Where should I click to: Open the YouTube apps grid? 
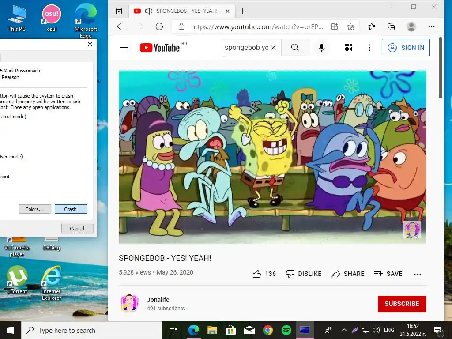(x=348, y=48)
